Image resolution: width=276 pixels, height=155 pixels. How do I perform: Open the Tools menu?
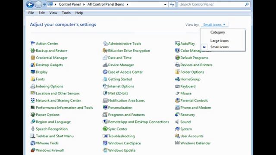(66, 13)
